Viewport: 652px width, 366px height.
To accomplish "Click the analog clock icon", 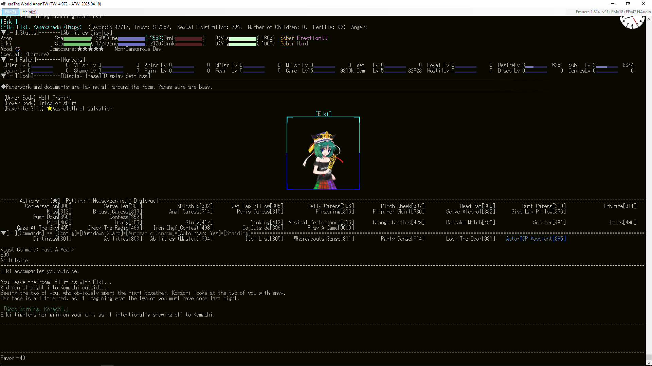I will [x=632, y=22].
